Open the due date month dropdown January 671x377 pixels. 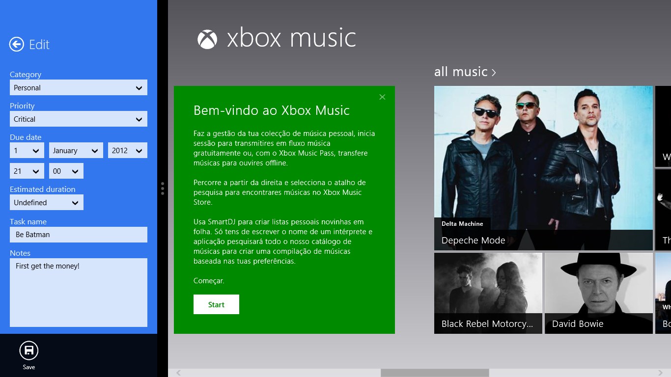coord(76,151)
